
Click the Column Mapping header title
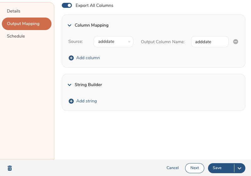click(x=92, y=25)
